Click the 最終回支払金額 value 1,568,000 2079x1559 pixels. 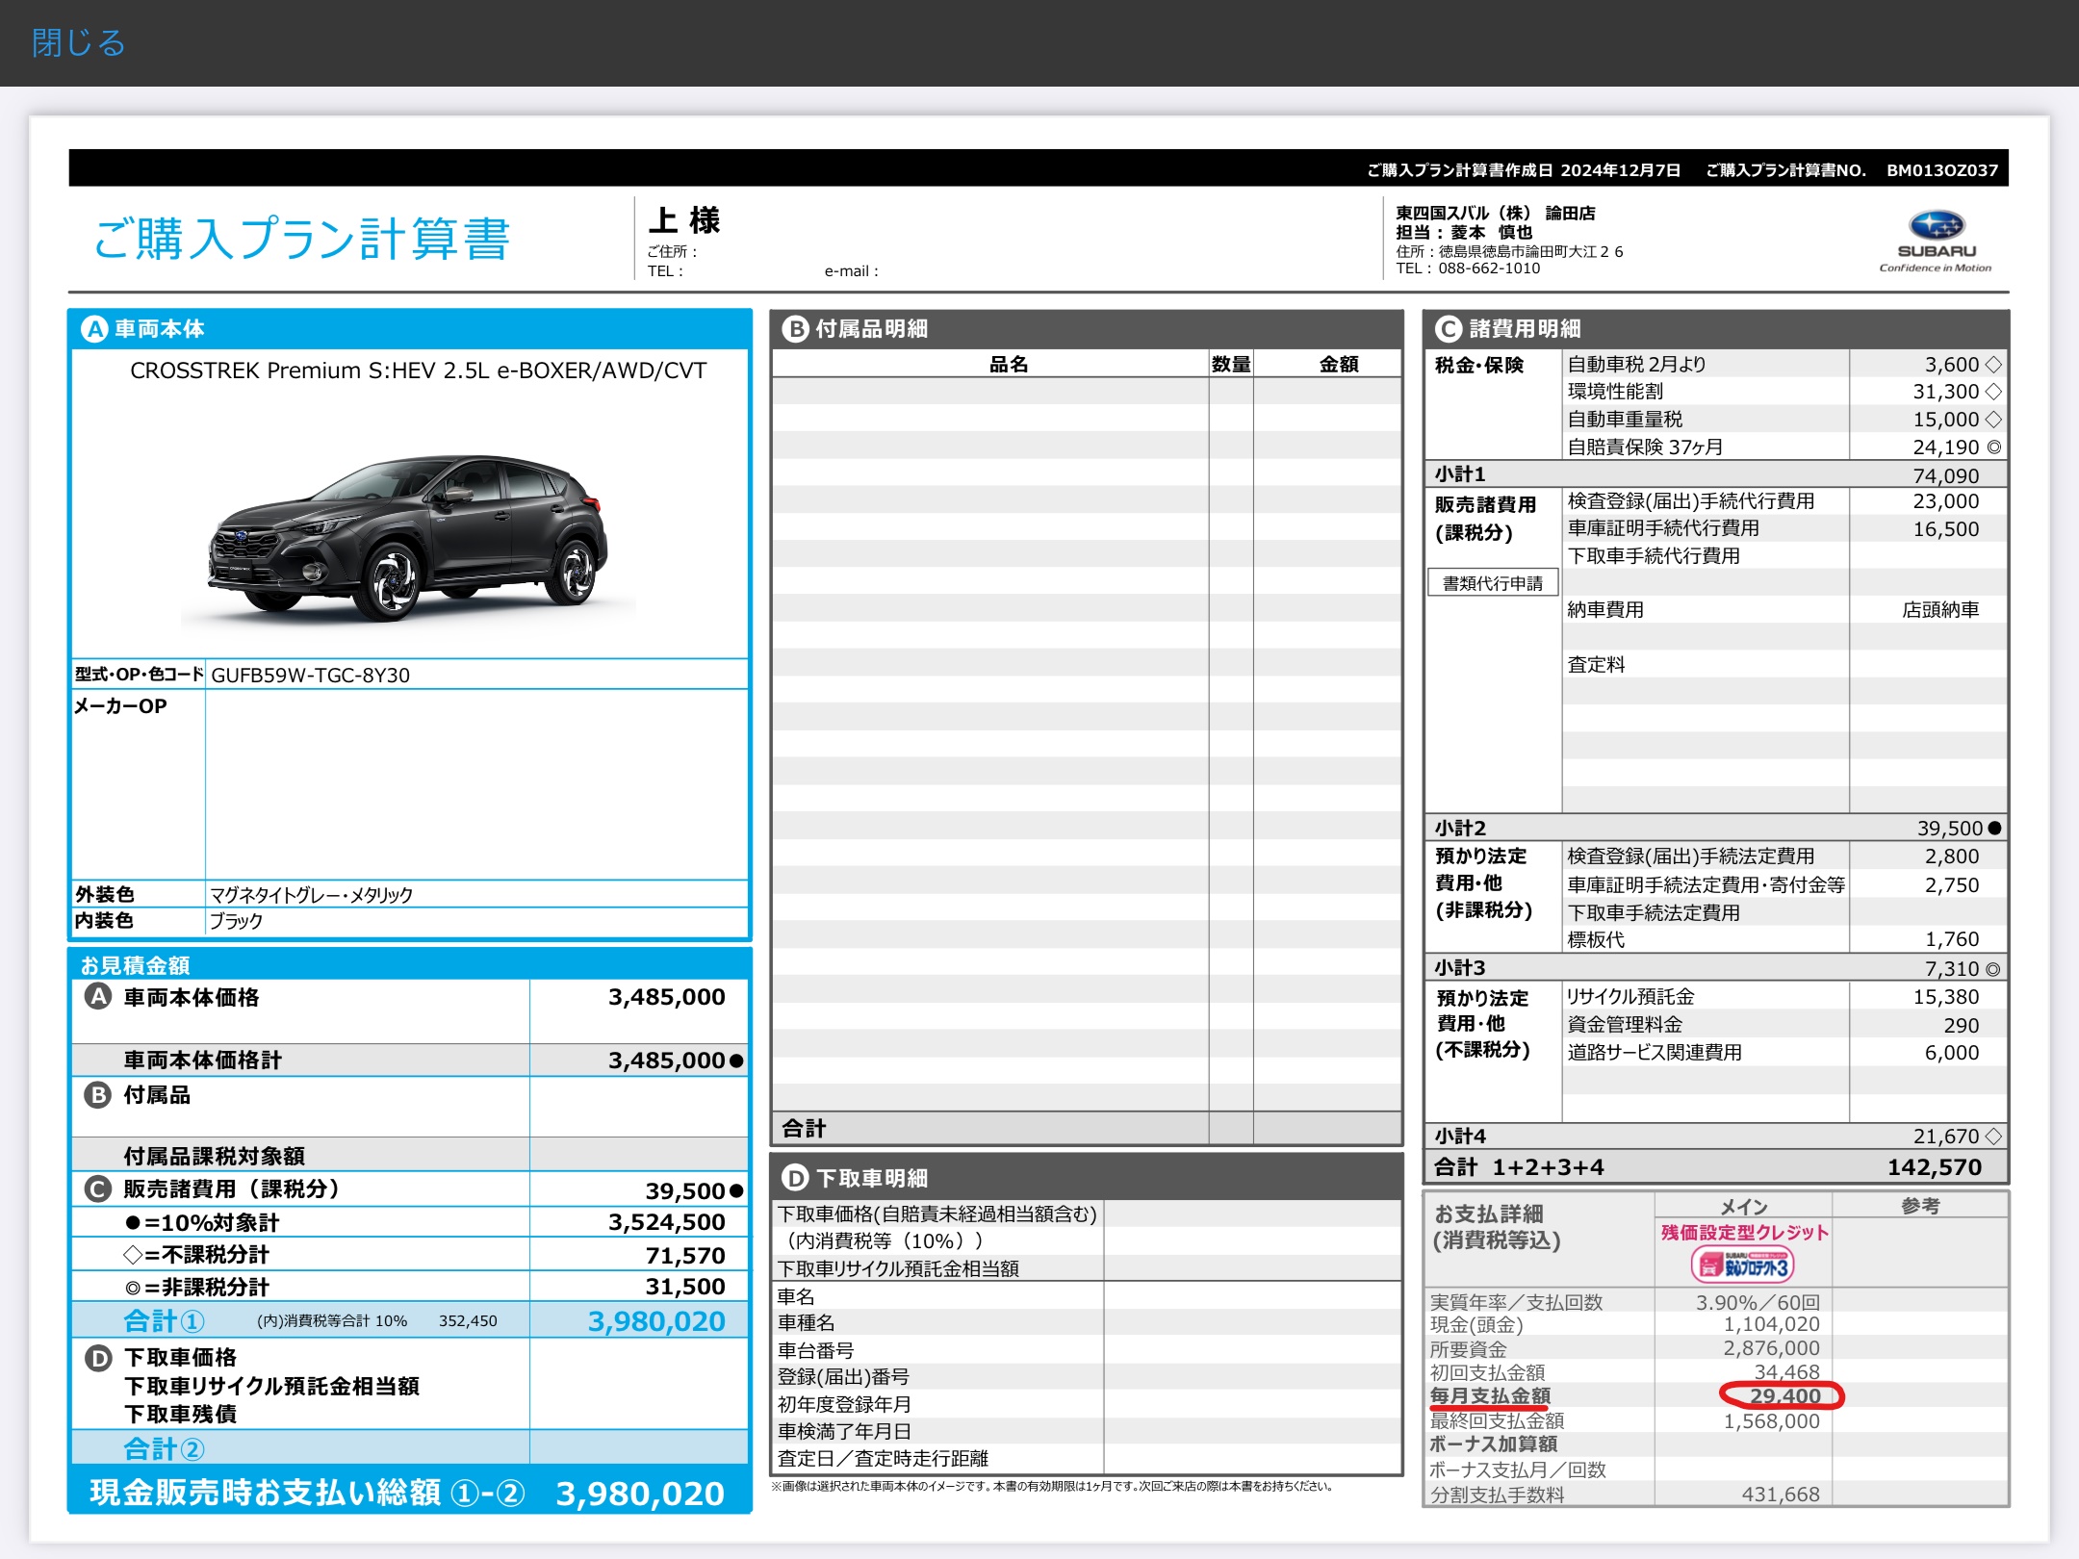1771,1421
